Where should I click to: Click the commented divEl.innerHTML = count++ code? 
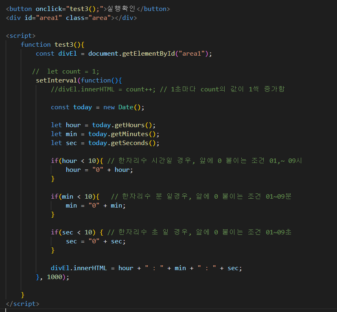coord(103,89)
